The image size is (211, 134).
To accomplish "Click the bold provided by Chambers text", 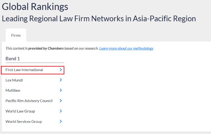I will click(46, 48).
